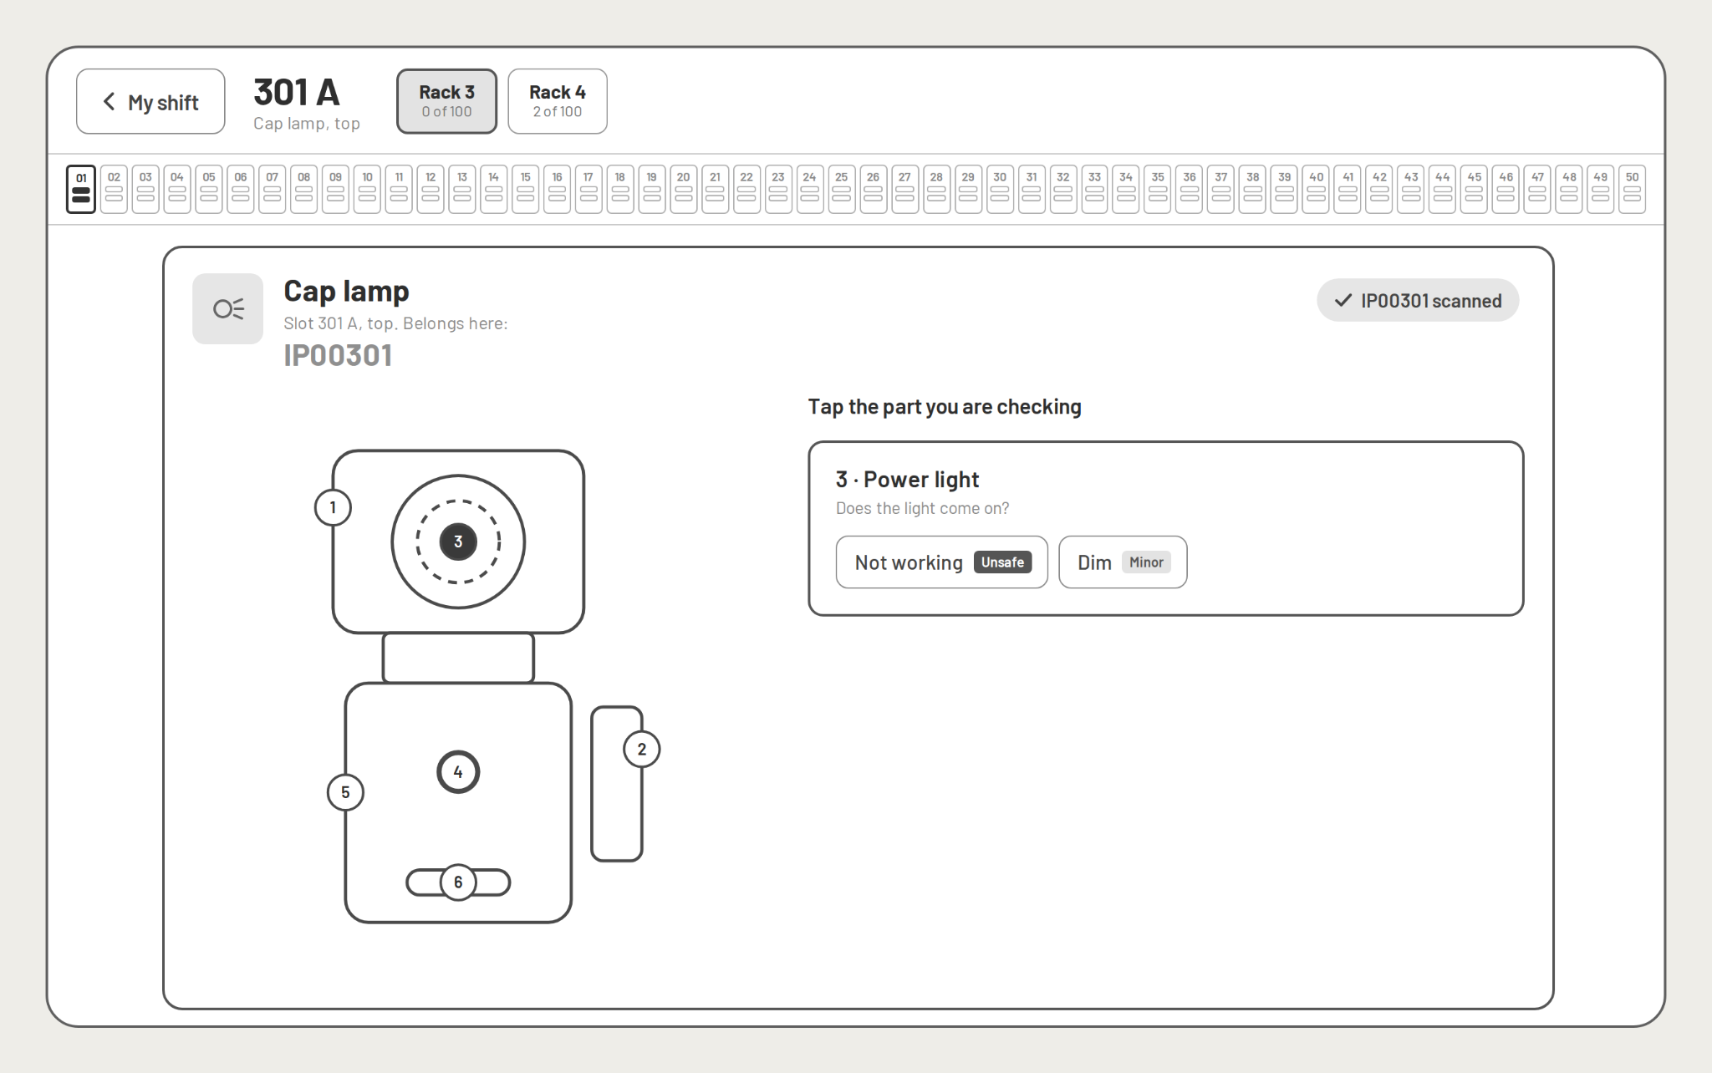Select slot 47 in the rack strip
The height and width of the screenshot is (1073, 1712).
(1538, 189)
